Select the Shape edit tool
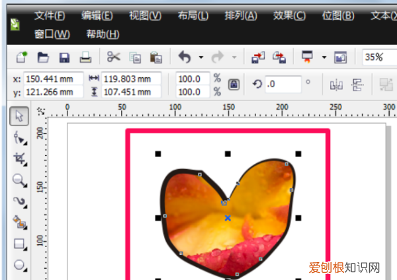The width and height of the screenshot is (397, 280). point(19,138)
